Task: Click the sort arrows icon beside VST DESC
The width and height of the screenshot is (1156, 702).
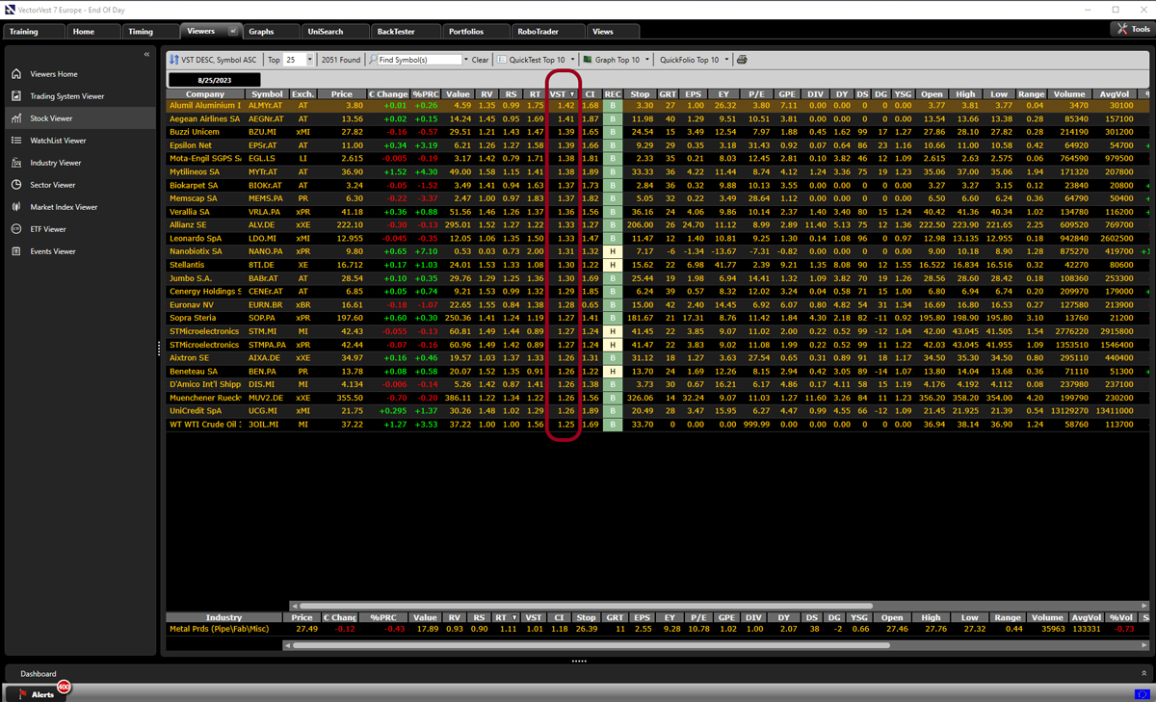Action: [173, 60]
